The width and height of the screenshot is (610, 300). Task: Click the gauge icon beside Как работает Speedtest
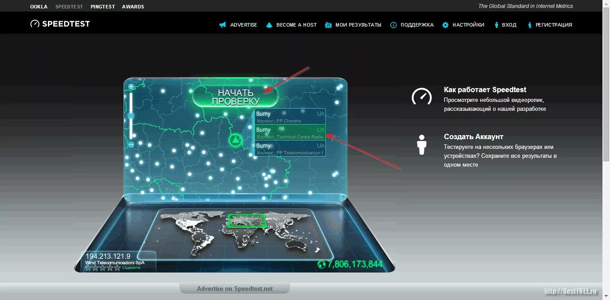coord(422,97)
